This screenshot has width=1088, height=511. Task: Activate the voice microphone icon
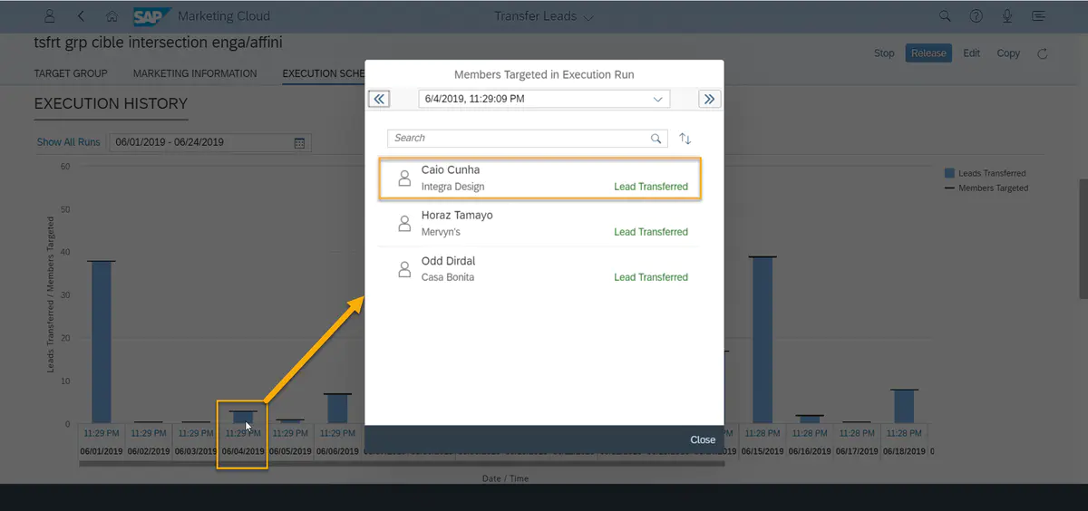1007,16
